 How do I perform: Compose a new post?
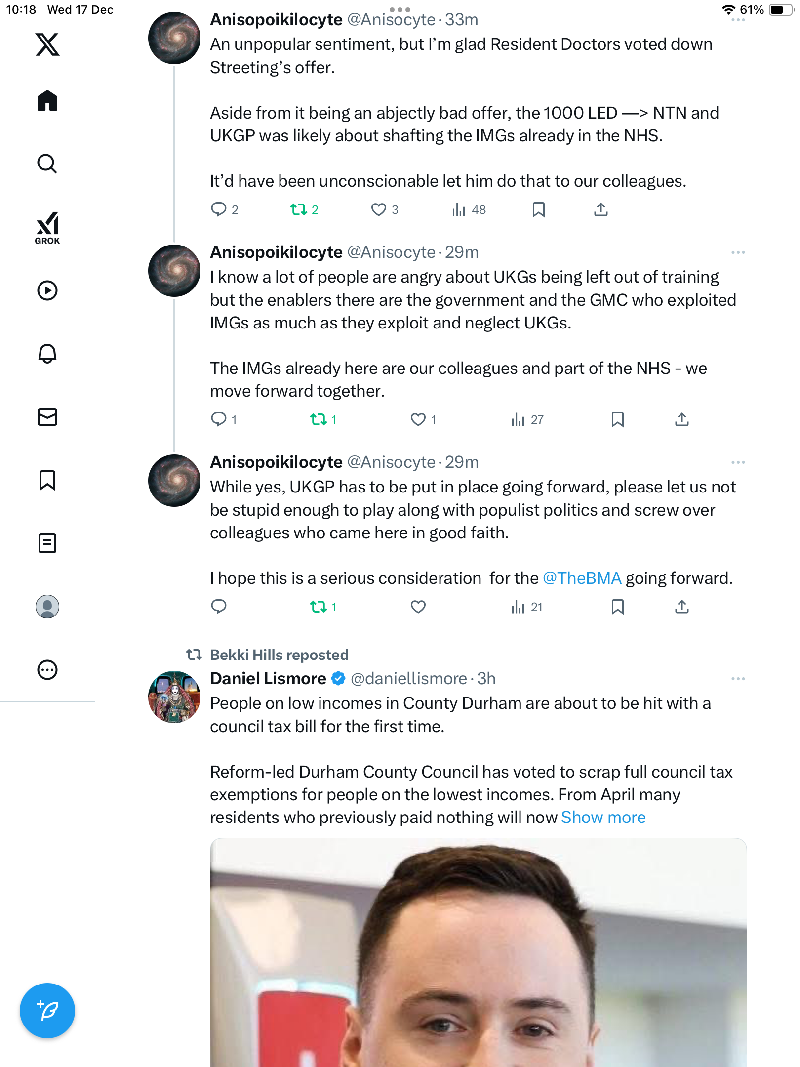(x=47, y=1011)
